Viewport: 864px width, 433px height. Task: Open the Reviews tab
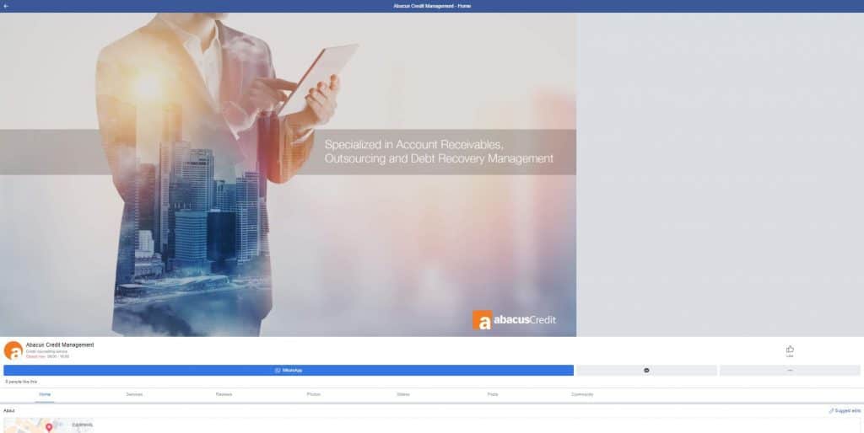[224, 394]
